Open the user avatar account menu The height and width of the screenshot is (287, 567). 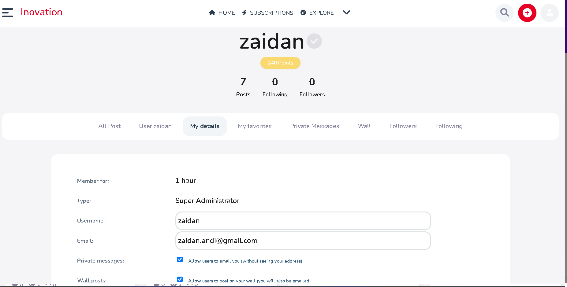[x=550, y=13]
